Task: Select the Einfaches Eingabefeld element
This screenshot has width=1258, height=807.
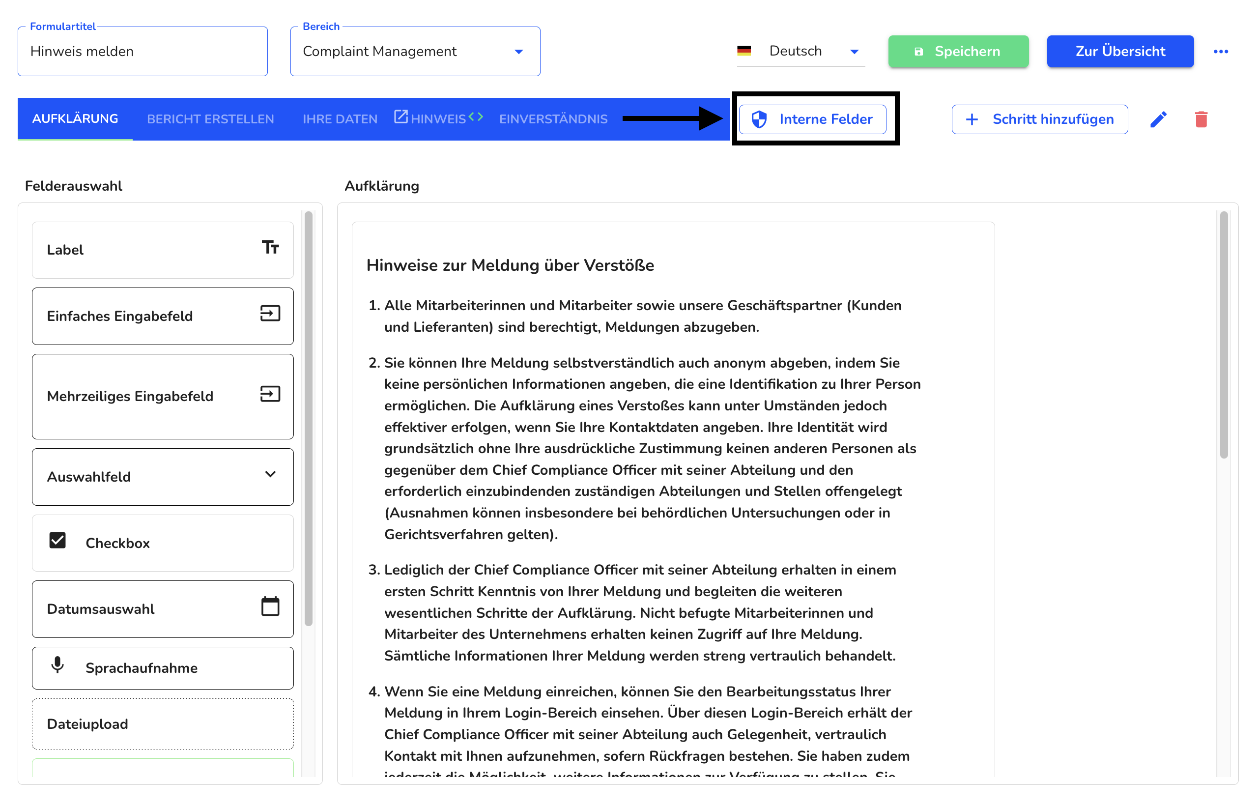Action: pyautogui.click(x=163, y=316)
